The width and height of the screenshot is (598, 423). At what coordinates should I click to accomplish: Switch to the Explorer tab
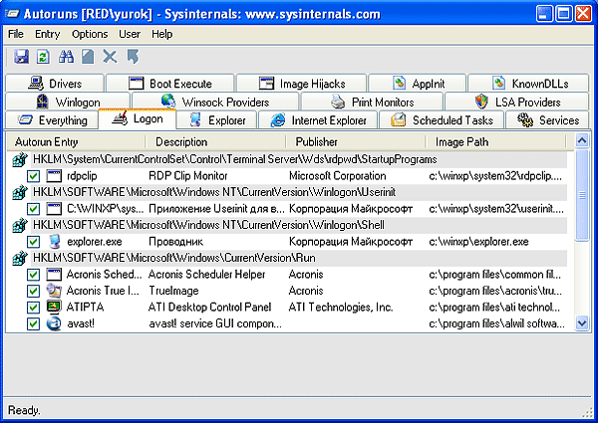[217, 120]
